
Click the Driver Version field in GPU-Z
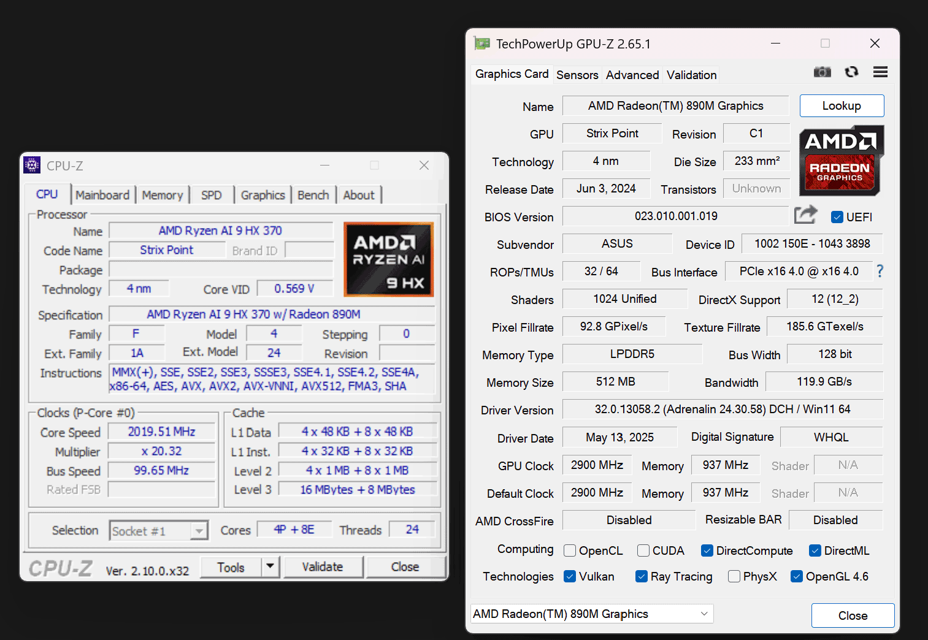(x=723, y=409)
